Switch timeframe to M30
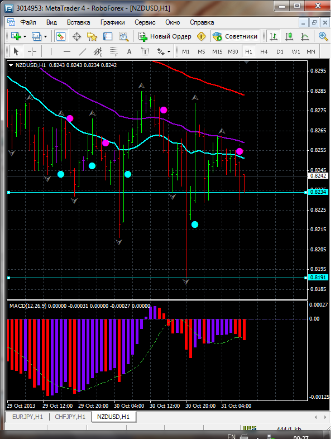335x439 pixels. (x=233, y=52)
